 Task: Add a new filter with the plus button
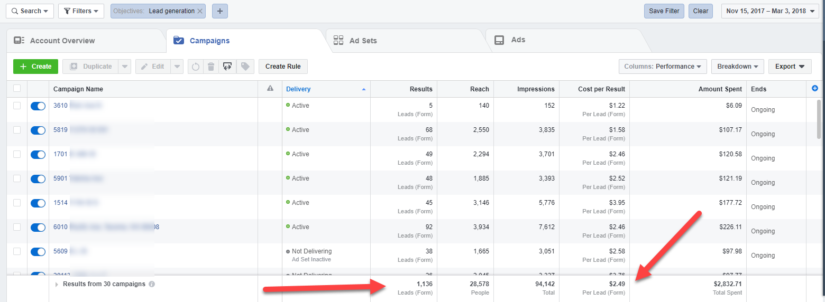[x=220, y=11]
